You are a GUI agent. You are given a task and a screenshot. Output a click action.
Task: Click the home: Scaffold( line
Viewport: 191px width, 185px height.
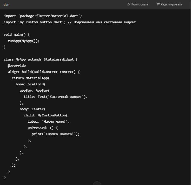click(31, 84)
